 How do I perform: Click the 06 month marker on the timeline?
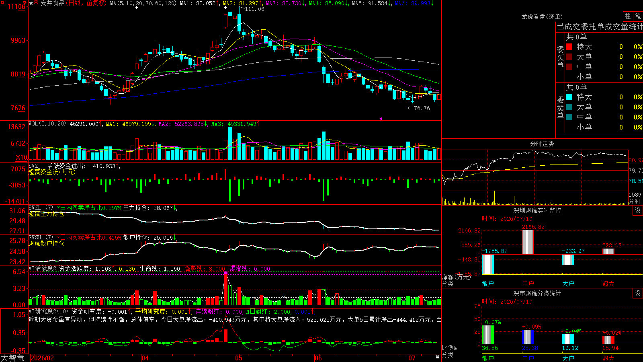[318, 358]
